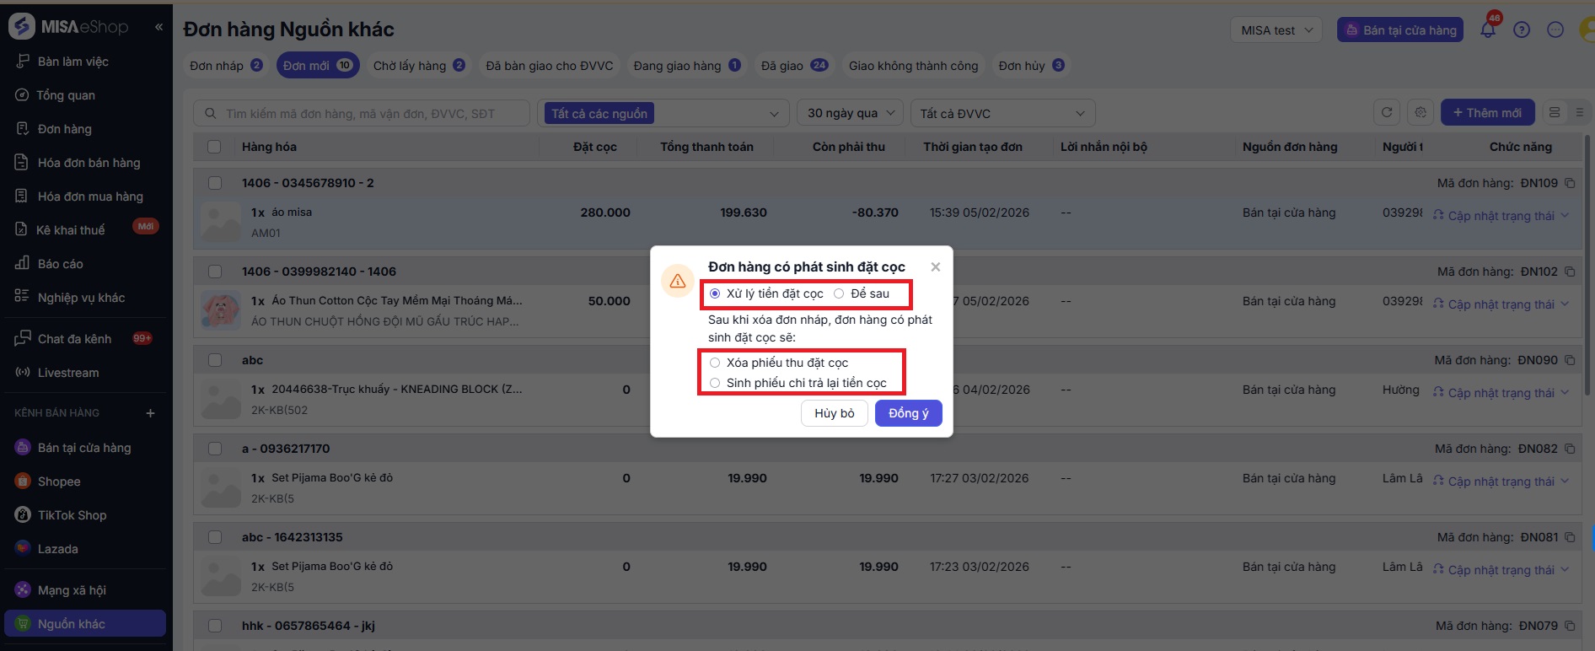Viewport: 1595px width, 651px height.
Task: Copy order code ĐN082
Action: (x=1570, y=449)
